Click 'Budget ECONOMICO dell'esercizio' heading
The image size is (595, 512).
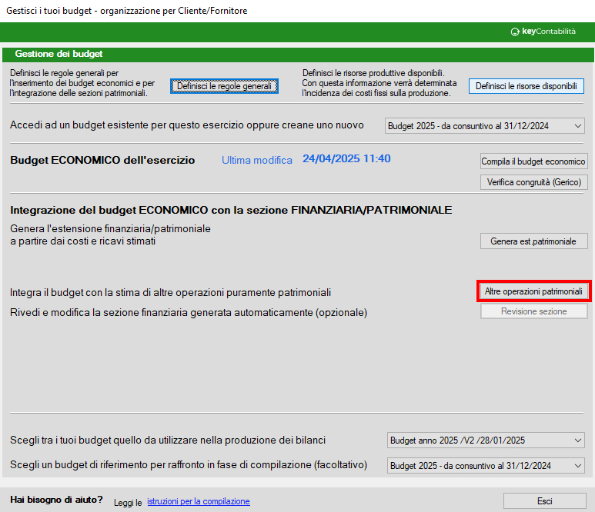[x=102, y=161]
